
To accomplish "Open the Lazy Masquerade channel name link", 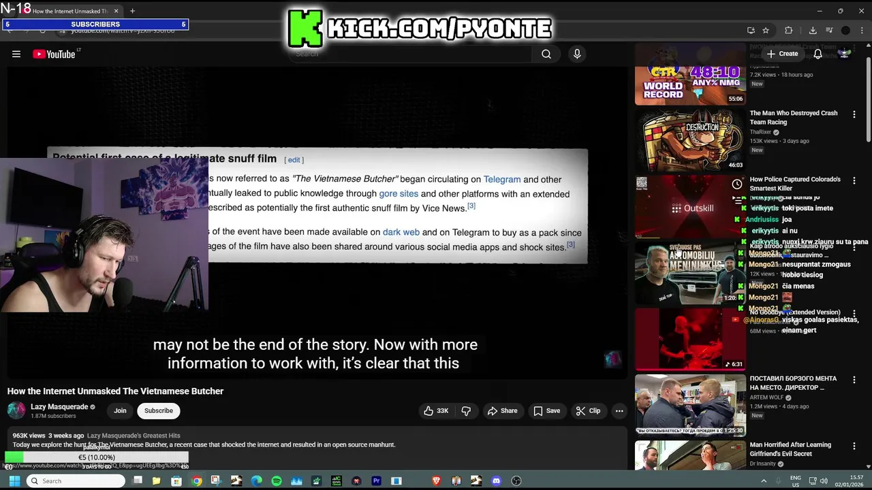I will point(59,407).
